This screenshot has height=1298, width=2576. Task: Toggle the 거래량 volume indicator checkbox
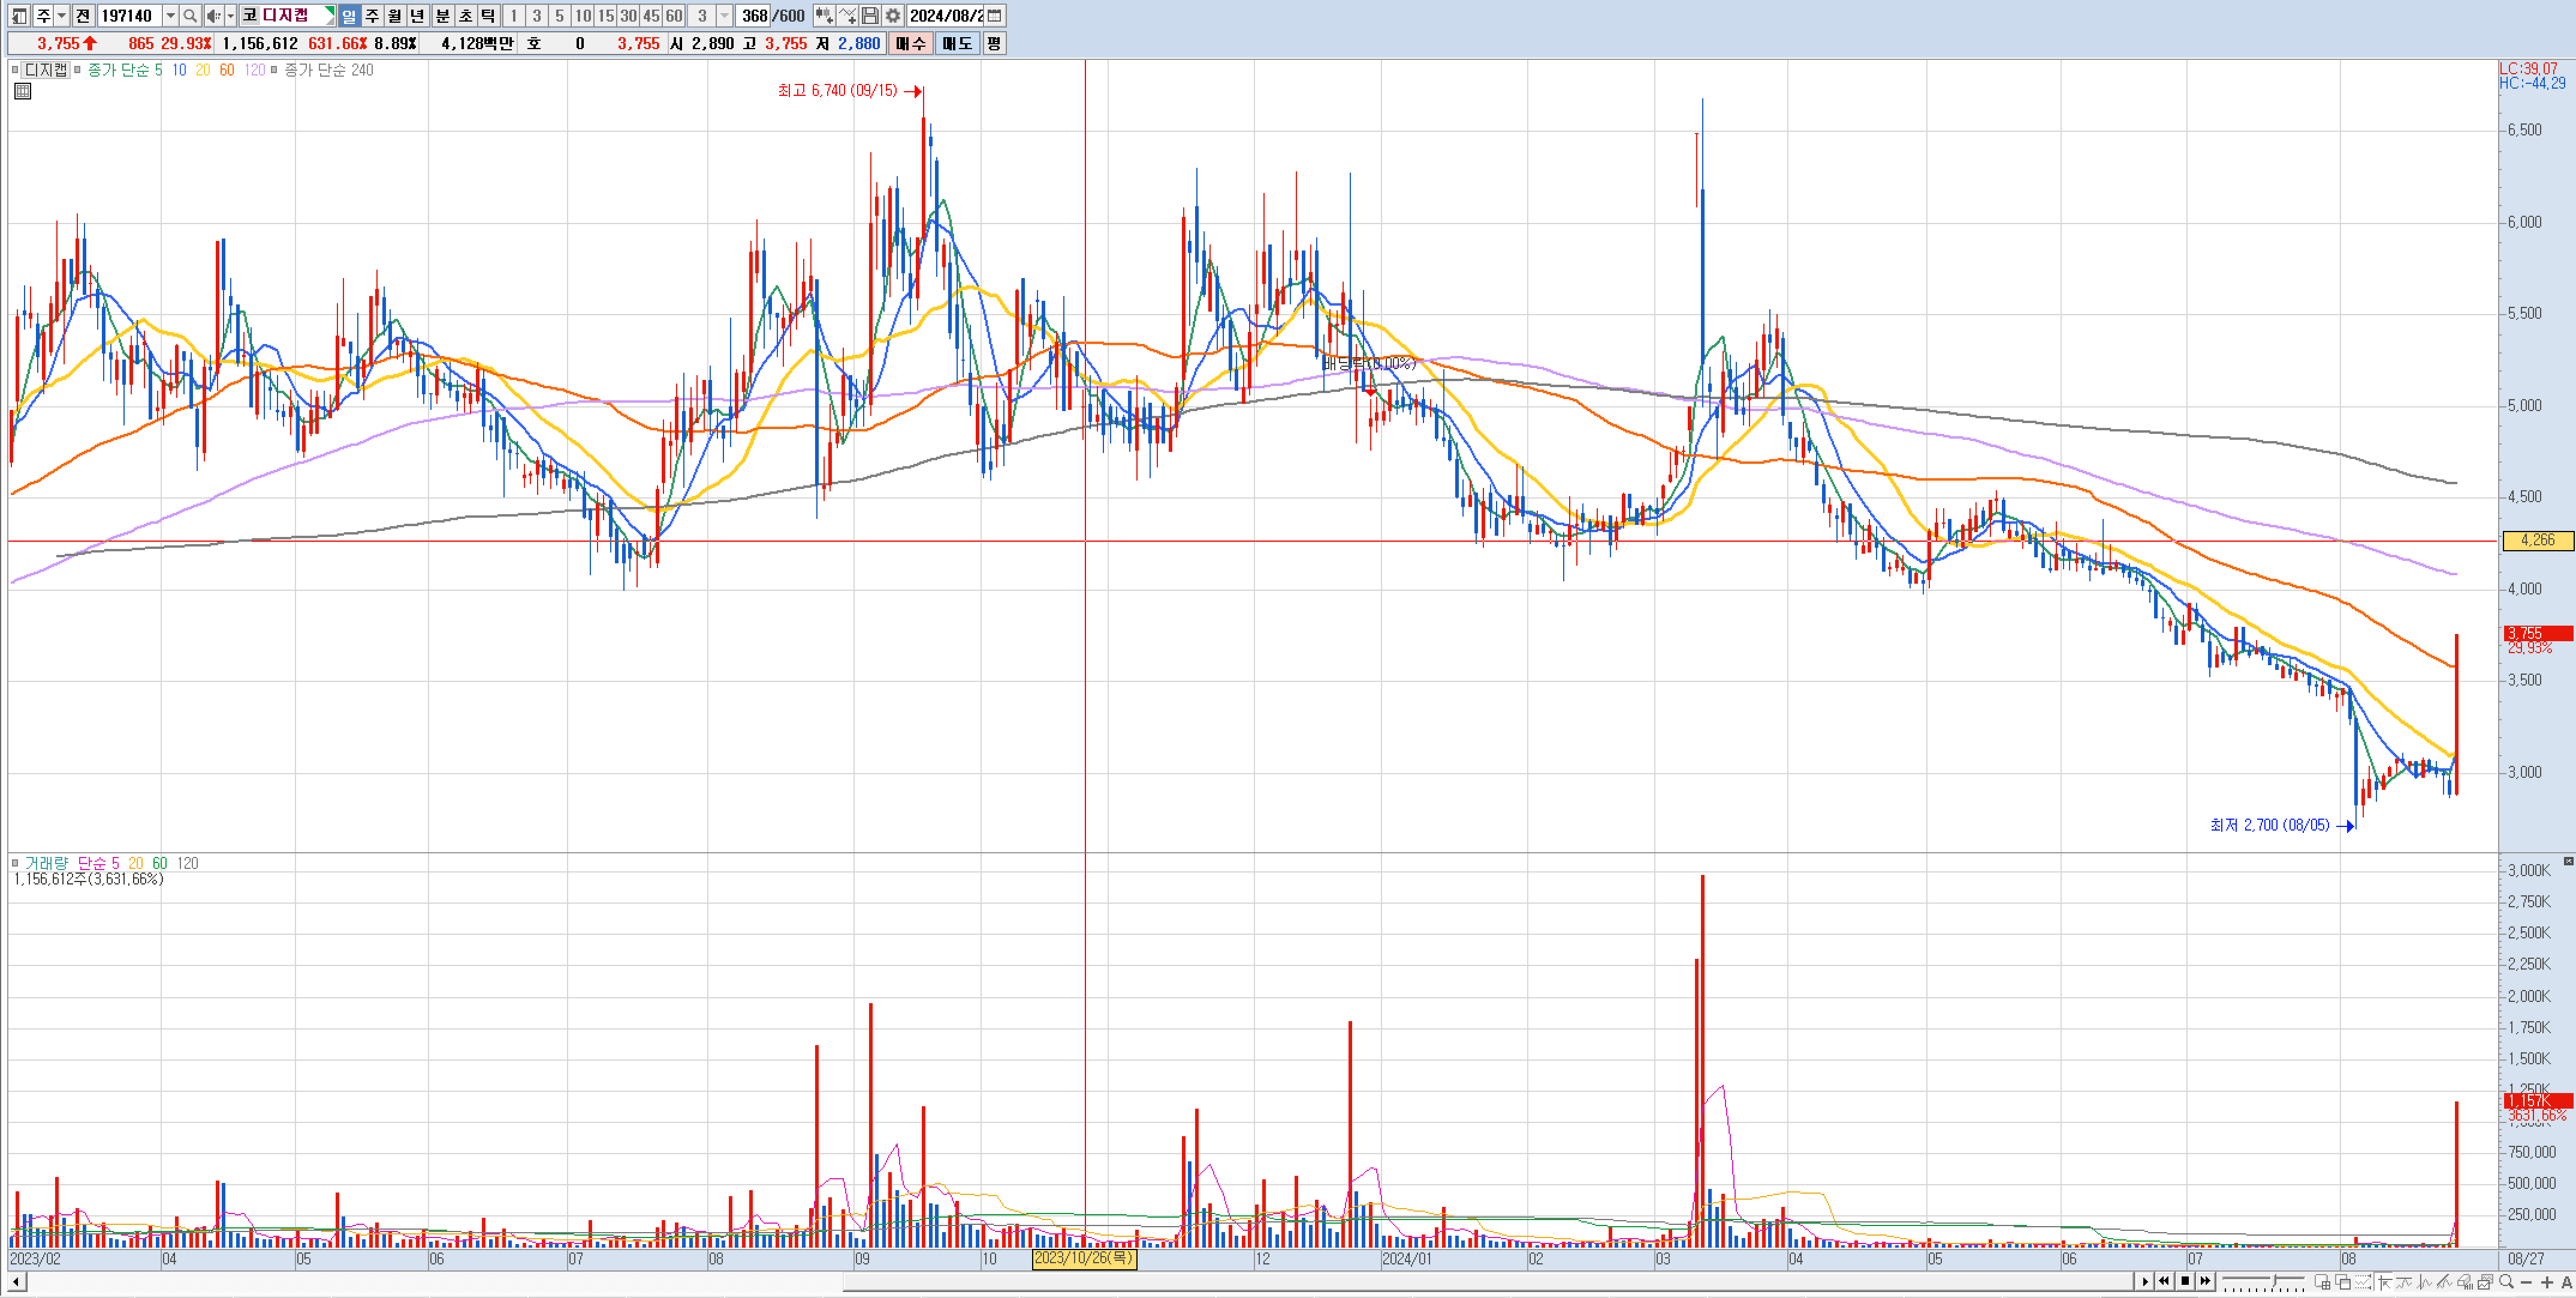[x=15, y=863]
